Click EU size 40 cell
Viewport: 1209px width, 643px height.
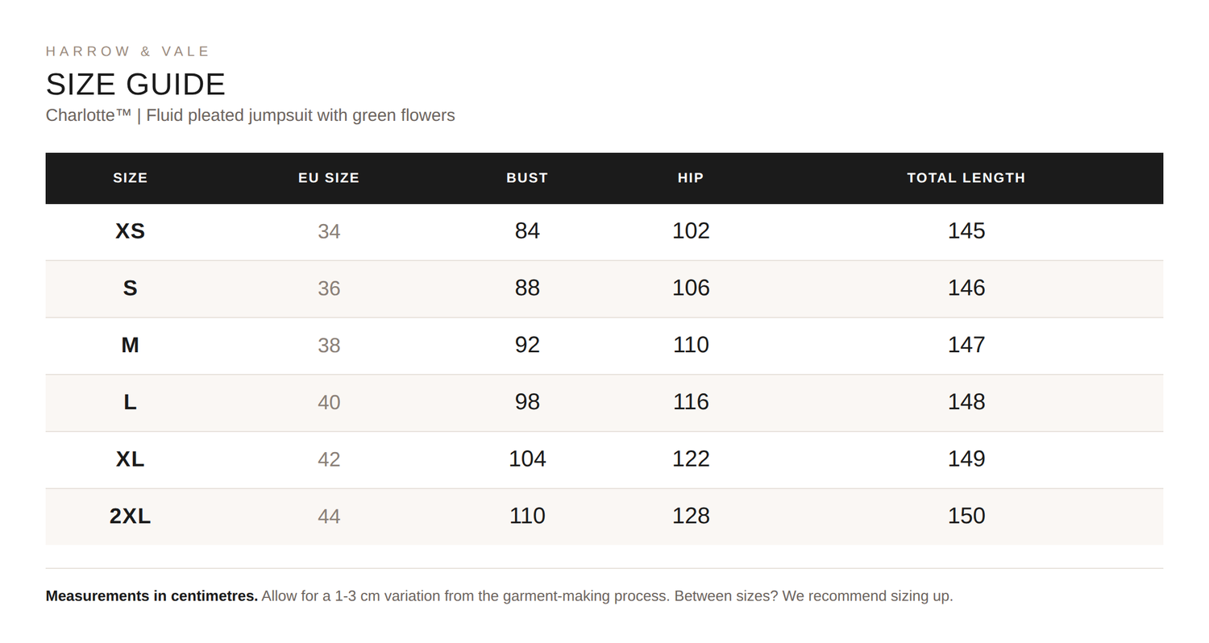[329, 402]
